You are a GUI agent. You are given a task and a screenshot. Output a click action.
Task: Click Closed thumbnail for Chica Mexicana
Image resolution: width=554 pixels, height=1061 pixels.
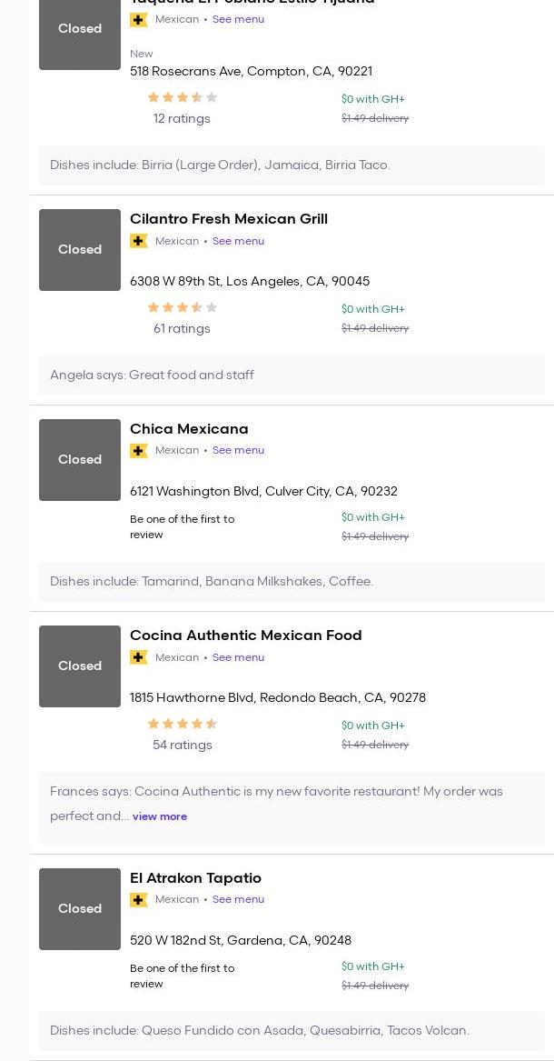pos(80,460)
